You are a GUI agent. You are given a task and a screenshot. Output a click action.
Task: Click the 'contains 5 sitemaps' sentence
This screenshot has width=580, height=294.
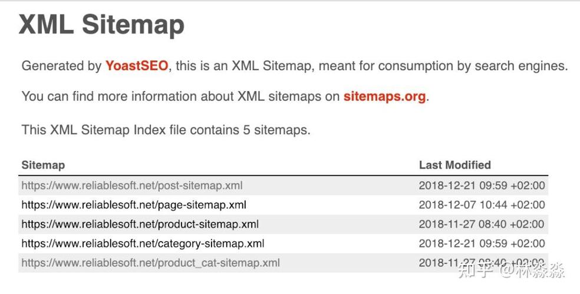pos(166,130)
